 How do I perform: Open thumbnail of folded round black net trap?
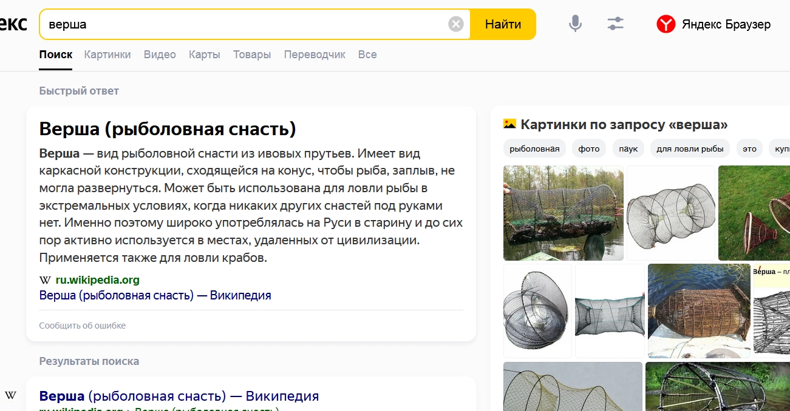pos(537,310)
